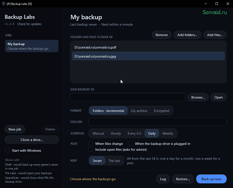Open the backup destination folder
Viewport: 233px width, 188px height.
pos(219,97)
